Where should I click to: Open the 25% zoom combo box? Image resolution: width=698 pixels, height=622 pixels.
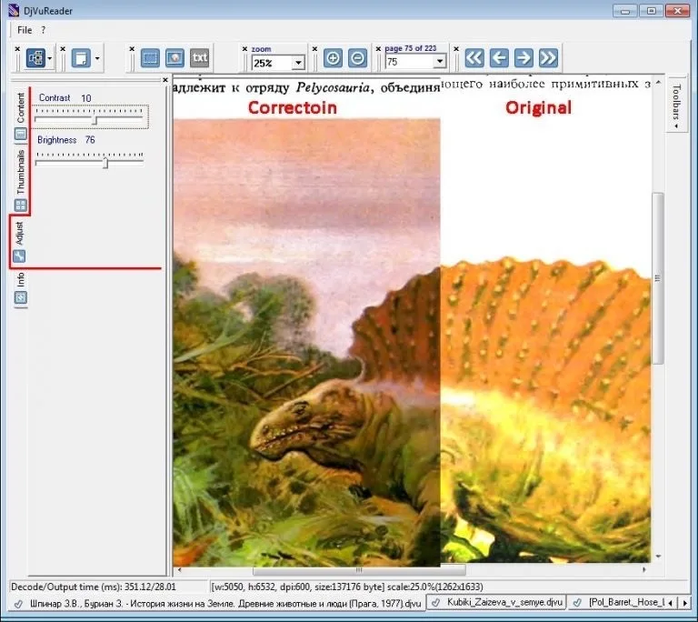click(299, 63)
